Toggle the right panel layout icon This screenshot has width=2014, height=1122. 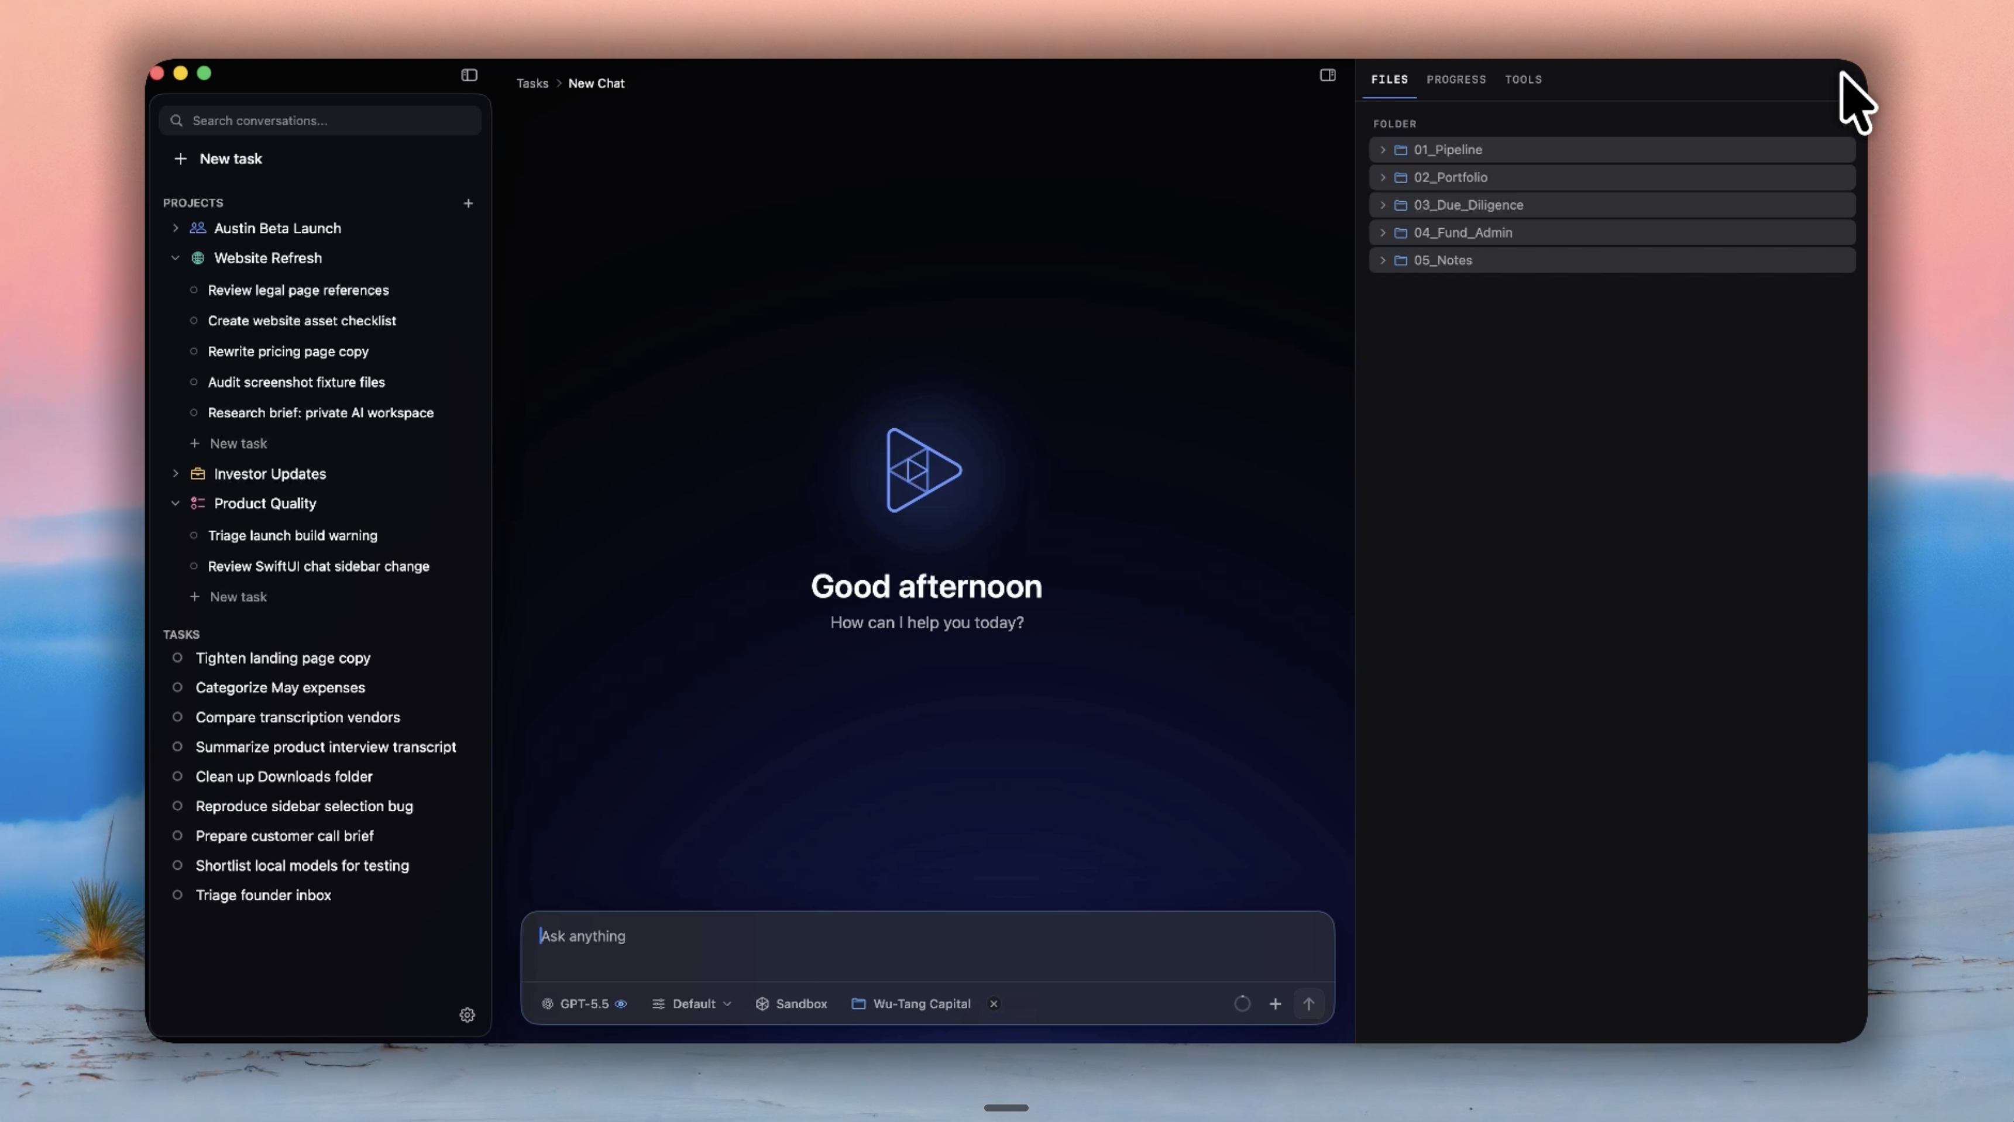(1328, 75)
